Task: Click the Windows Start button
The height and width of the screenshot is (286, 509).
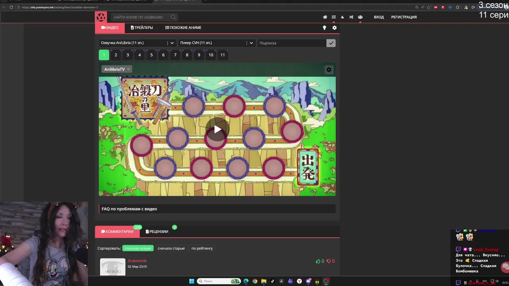Action: tap(192, 281)
